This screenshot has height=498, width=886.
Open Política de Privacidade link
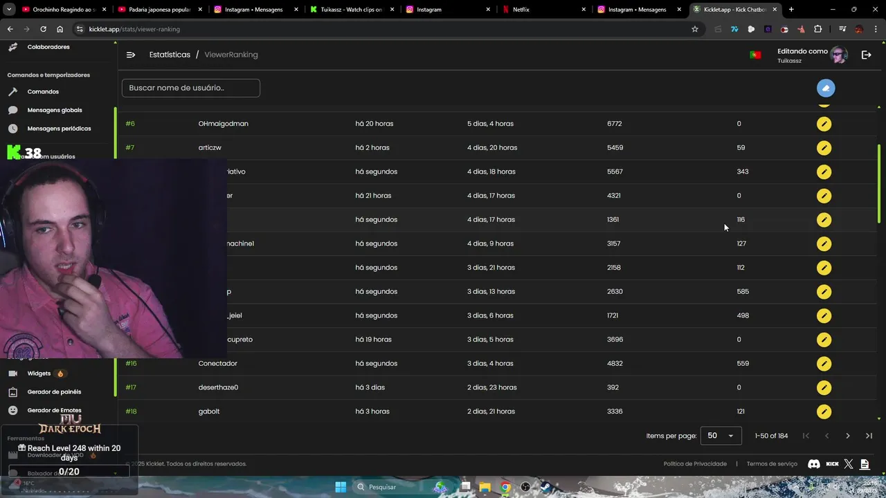point(695,464)
